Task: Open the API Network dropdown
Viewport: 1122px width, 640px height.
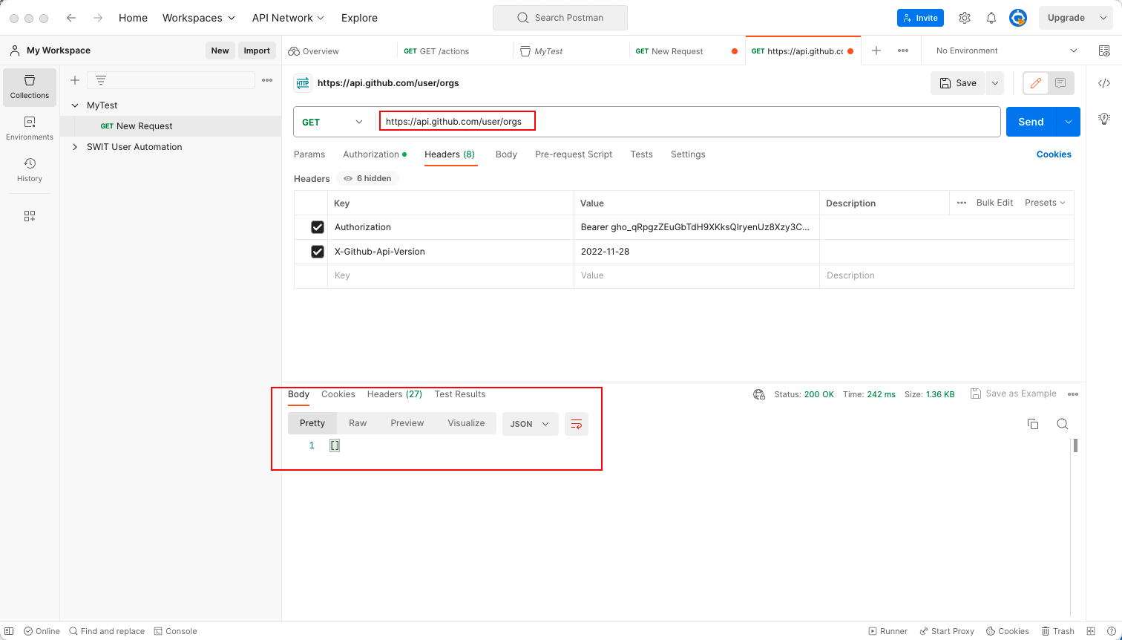Action: (x=288, y=18)
